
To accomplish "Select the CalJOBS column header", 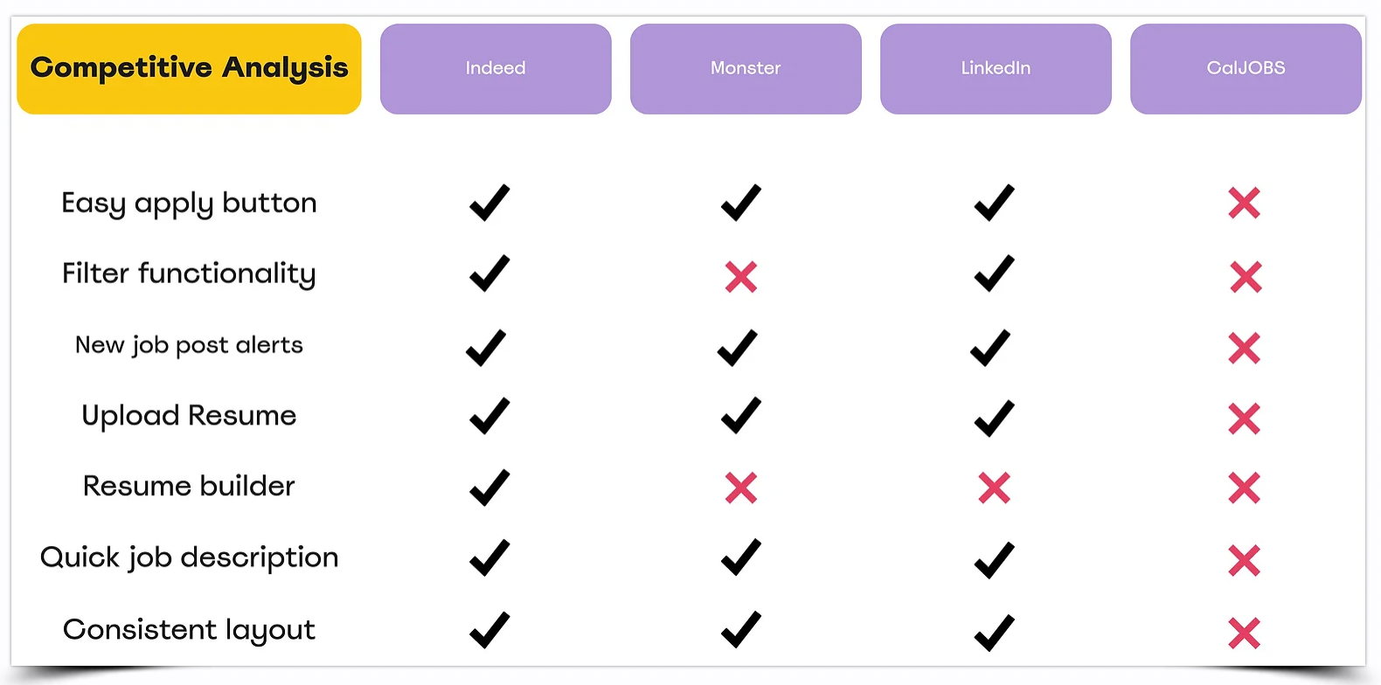I will point(1246,69).
